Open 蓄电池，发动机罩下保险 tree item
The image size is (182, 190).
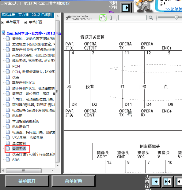pos(33,39)
